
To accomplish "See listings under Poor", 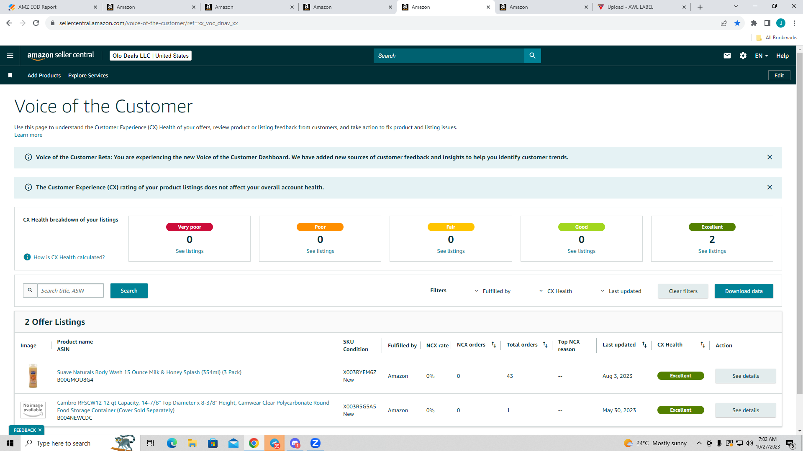I will pyautogui.click(x=320, y=251).
